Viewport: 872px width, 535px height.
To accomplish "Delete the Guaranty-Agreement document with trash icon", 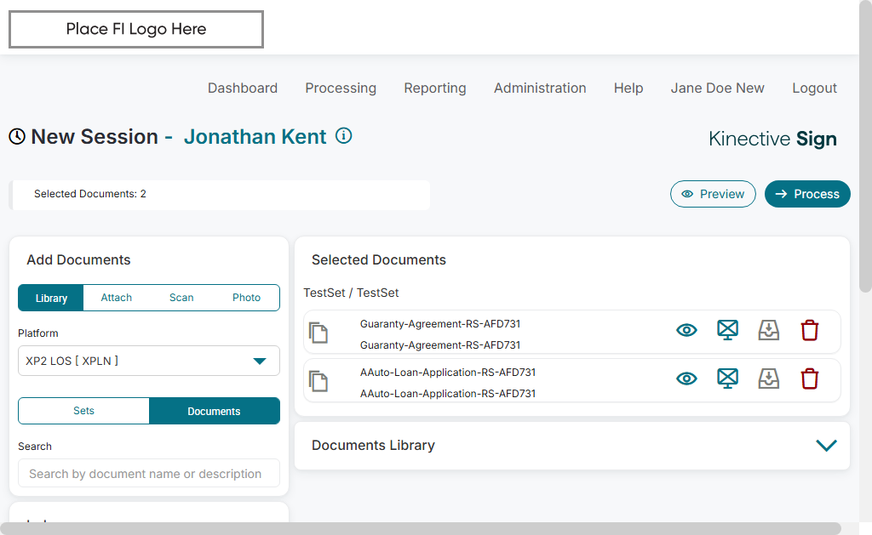I will click(810, 330).
